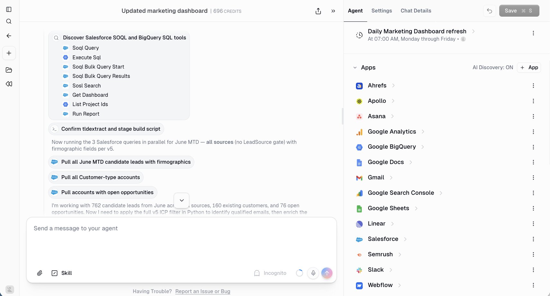Switch to the Agent tab
This screenshot has height=296, width=550.
pos(355,11)
